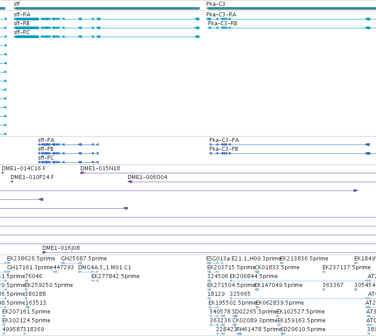
Task: Open EST label EK147049.5prime
Action: [x=278, y=285]
